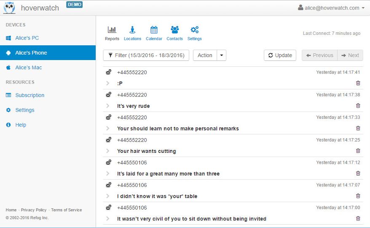
Task: Open the Help page
Action: (21, 125)
